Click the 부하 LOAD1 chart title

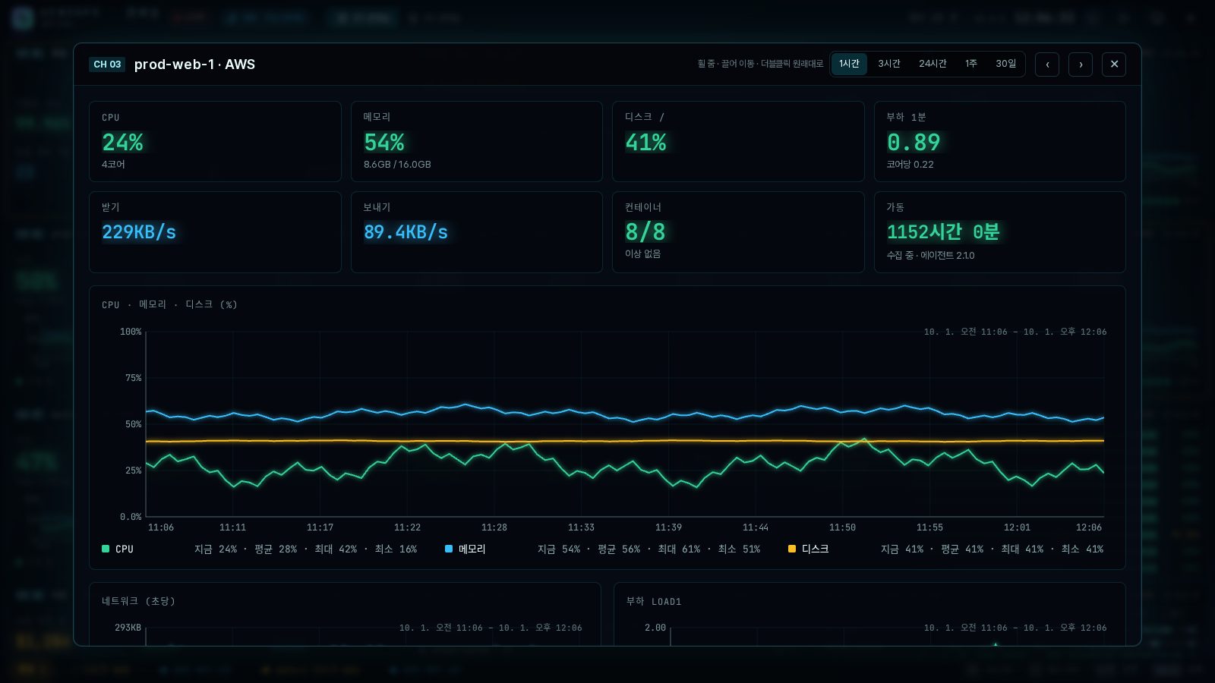click(654, 601)
